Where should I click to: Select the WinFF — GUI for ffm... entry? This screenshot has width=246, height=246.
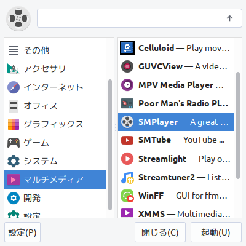click(x=176, y=196)
